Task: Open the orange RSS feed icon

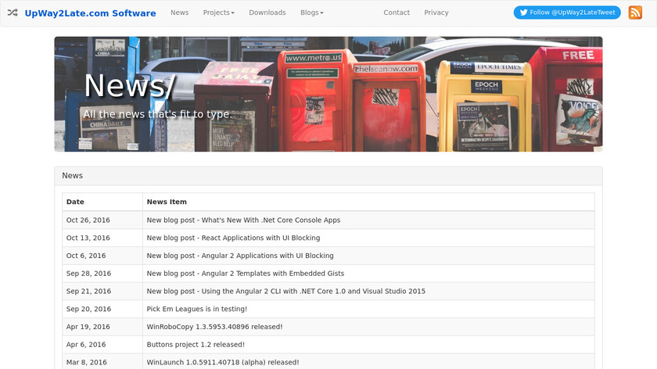Action: point(635,13)
